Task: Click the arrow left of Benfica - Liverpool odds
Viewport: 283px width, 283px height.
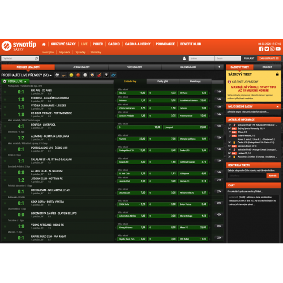Action: (115, 127)
